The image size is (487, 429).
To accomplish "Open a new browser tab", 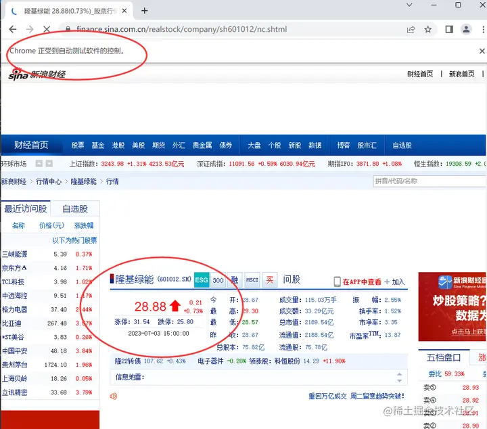I will tap(145, 11).
